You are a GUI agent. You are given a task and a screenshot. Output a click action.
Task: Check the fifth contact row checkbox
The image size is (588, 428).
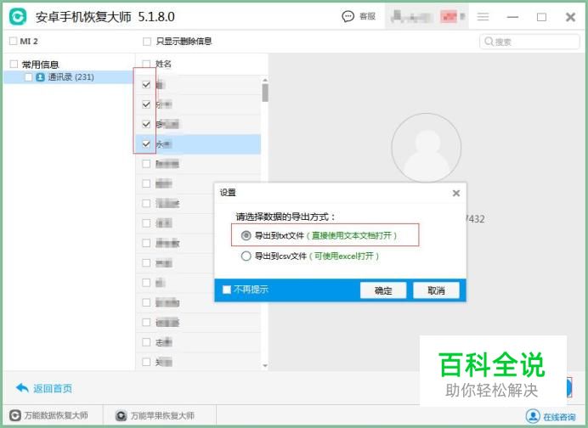coord(147,164)
